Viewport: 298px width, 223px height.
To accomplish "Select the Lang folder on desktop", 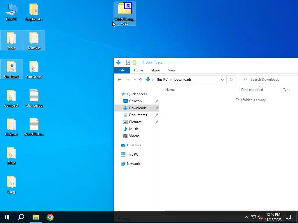I will pyautogui.click(x=11, y=184).
